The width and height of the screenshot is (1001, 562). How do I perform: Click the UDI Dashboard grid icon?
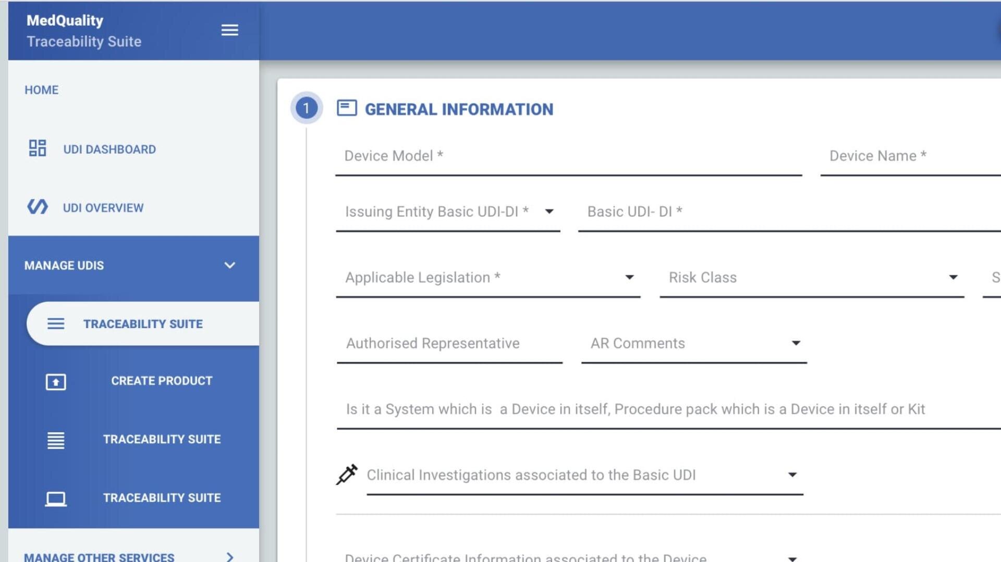[37, 148]
